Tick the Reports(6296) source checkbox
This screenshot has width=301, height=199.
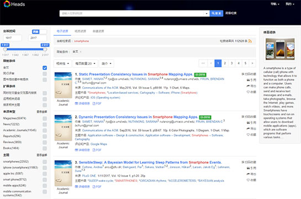pos(45,136)
